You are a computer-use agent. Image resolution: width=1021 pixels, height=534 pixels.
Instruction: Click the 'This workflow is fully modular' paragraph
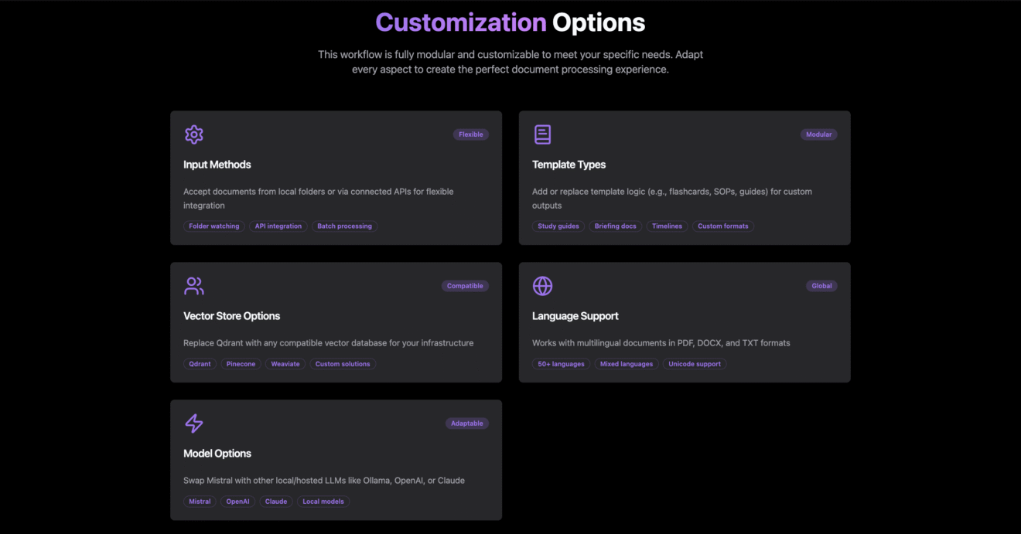510,62
